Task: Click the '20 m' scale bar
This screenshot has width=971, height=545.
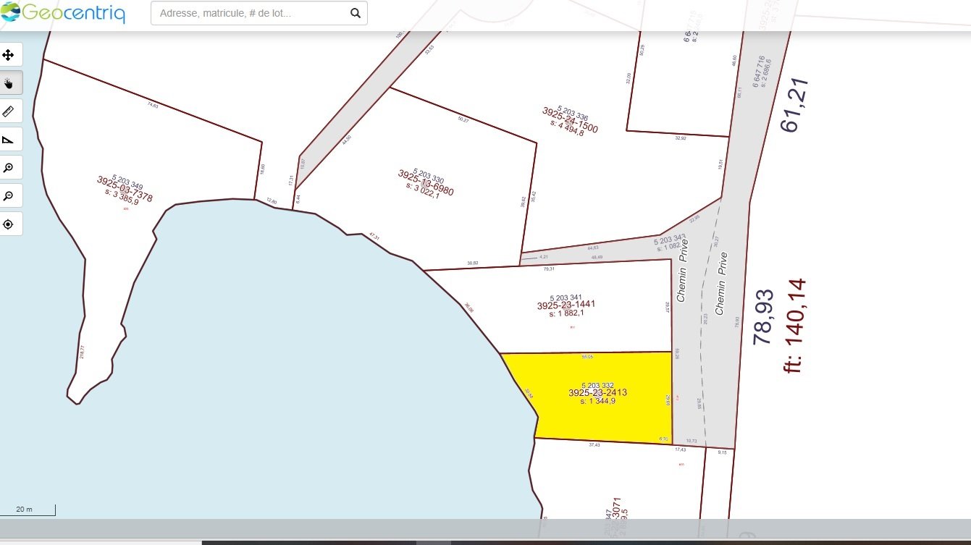Action: [x=28, y=510]
